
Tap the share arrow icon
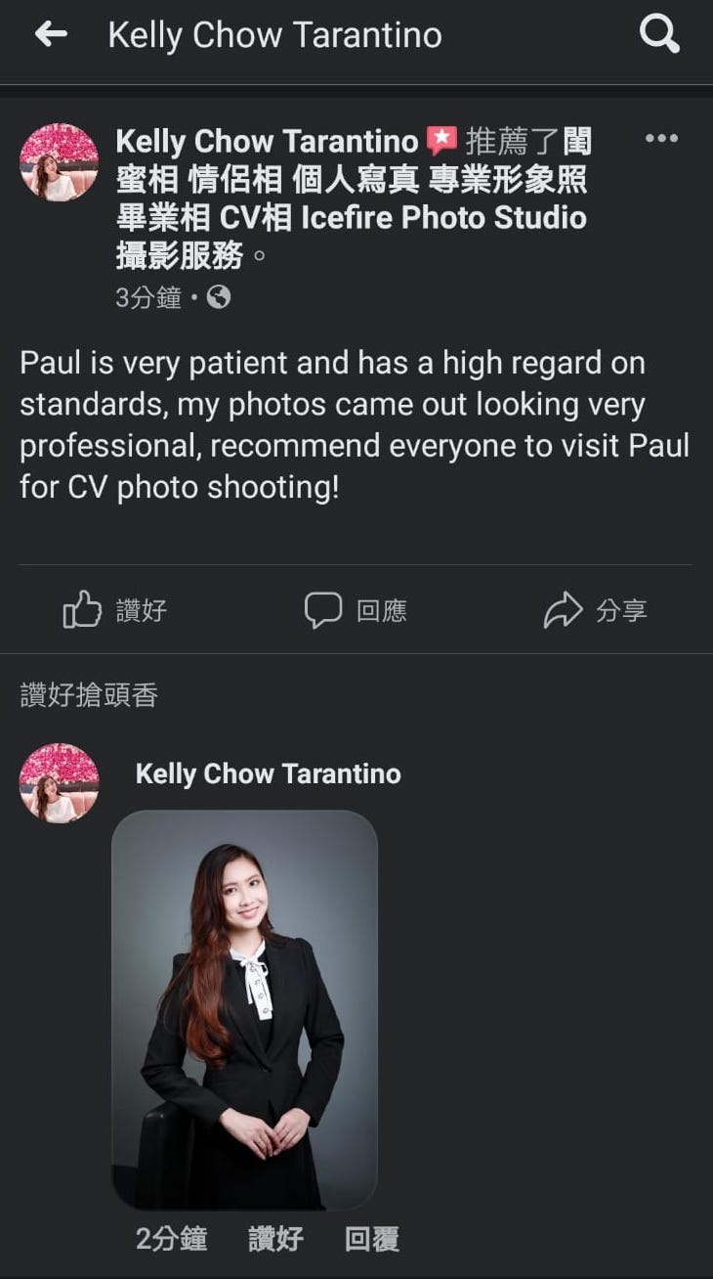point(563,610)
